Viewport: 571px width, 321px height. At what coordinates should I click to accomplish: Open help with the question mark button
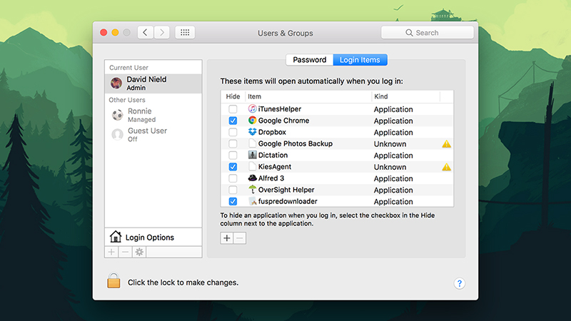coord(460,283)
